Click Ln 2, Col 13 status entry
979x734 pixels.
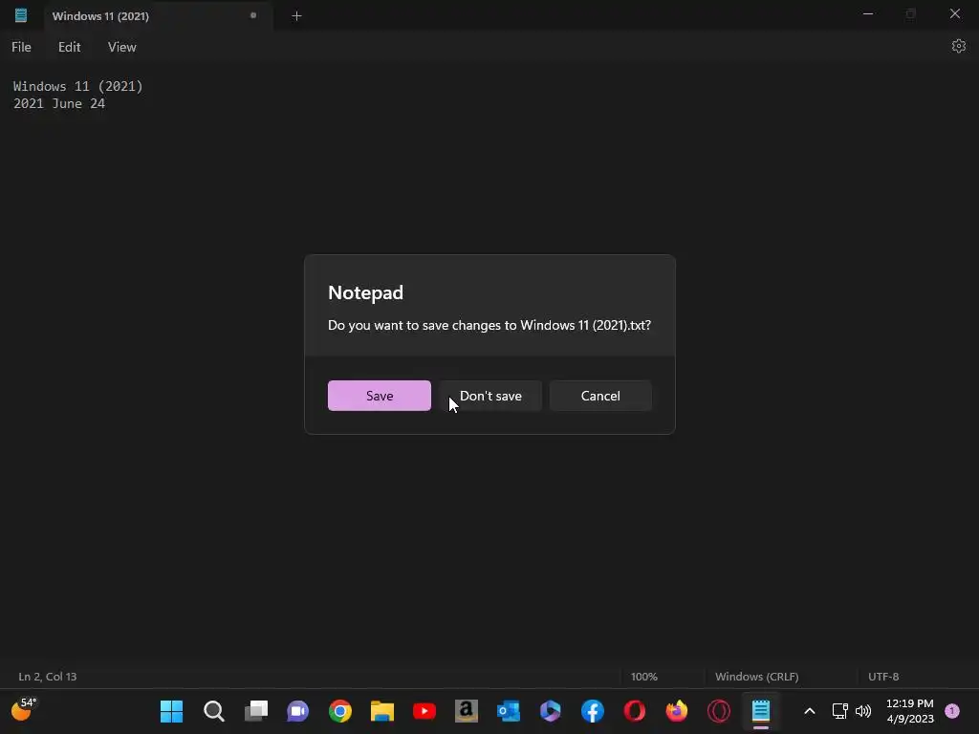pos(48,677)
